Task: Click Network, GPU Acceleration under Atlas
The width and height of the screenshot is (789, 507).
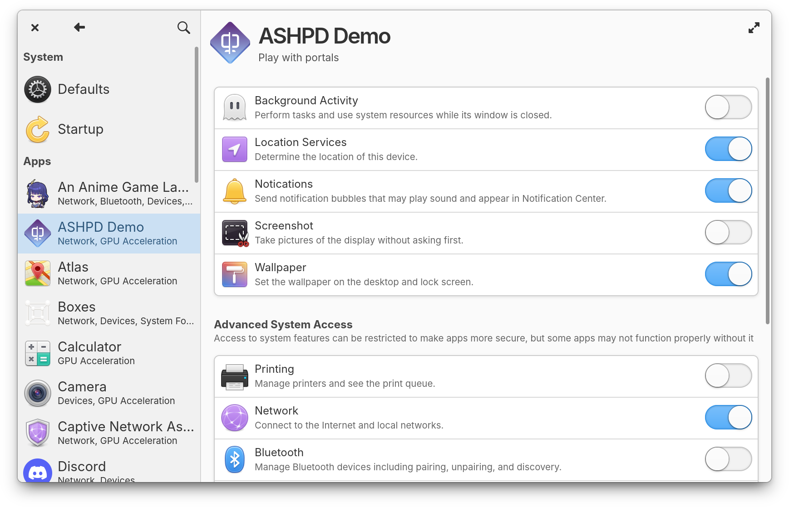Action: coord(118,281)
